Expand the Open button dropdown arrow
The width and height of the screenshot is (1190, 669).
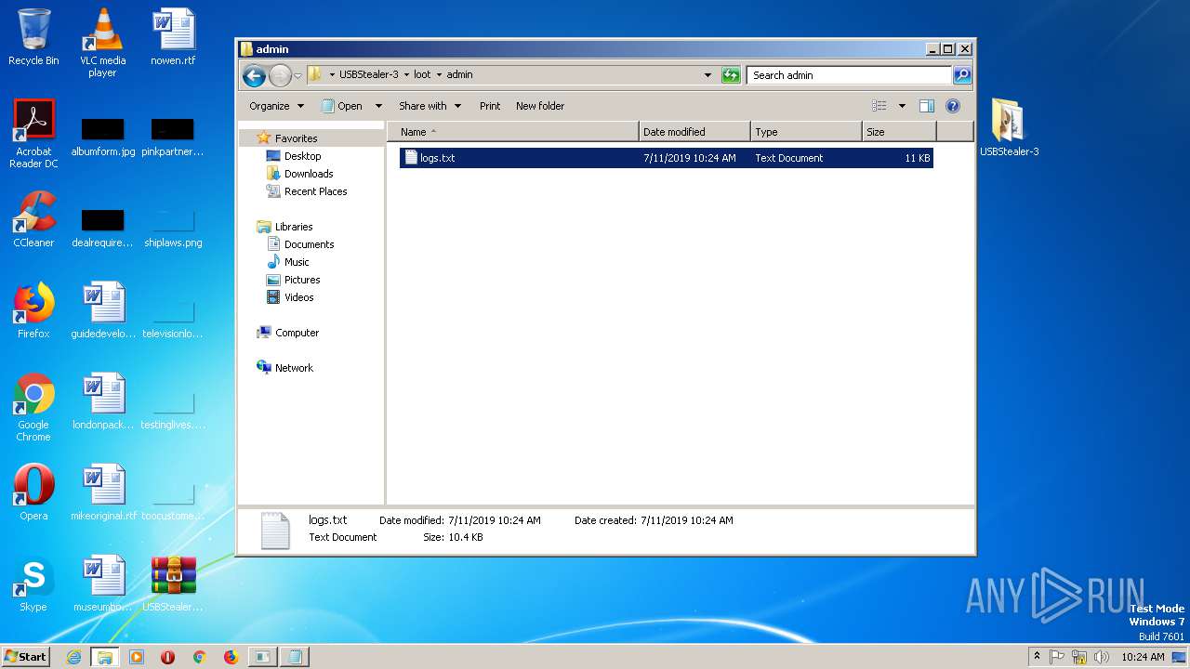click(x=378, y=106)
